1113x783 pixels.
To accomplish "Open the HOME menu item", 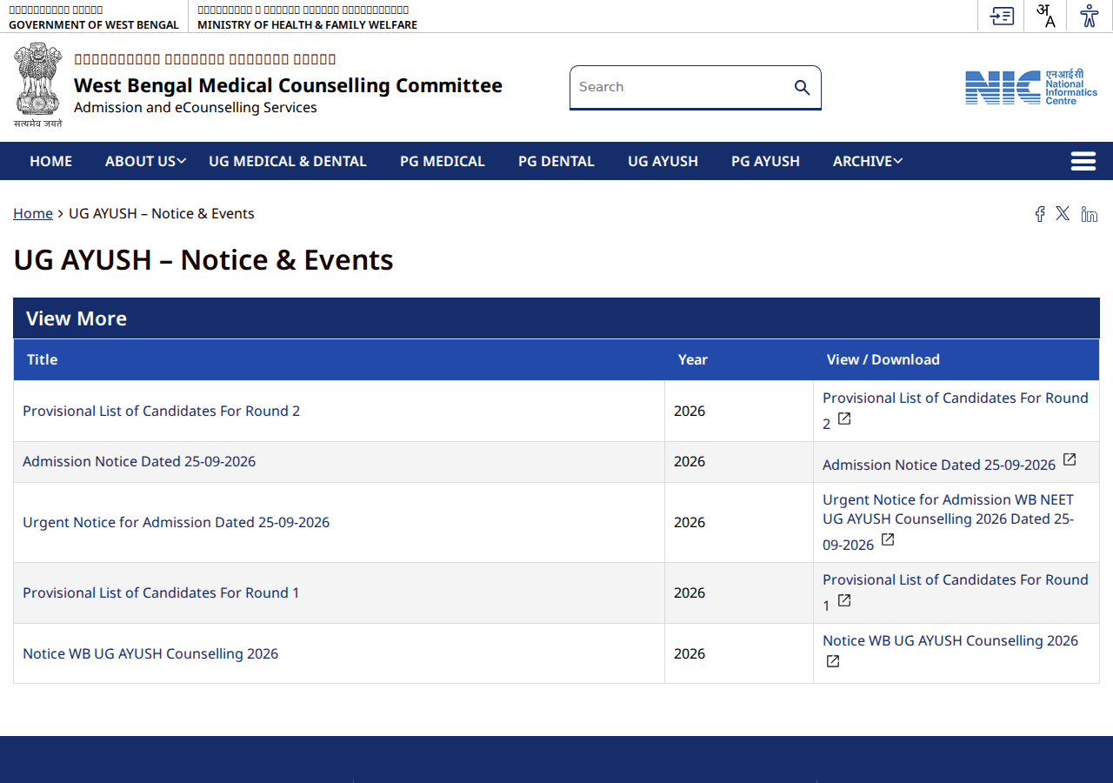I will [50, 161].
